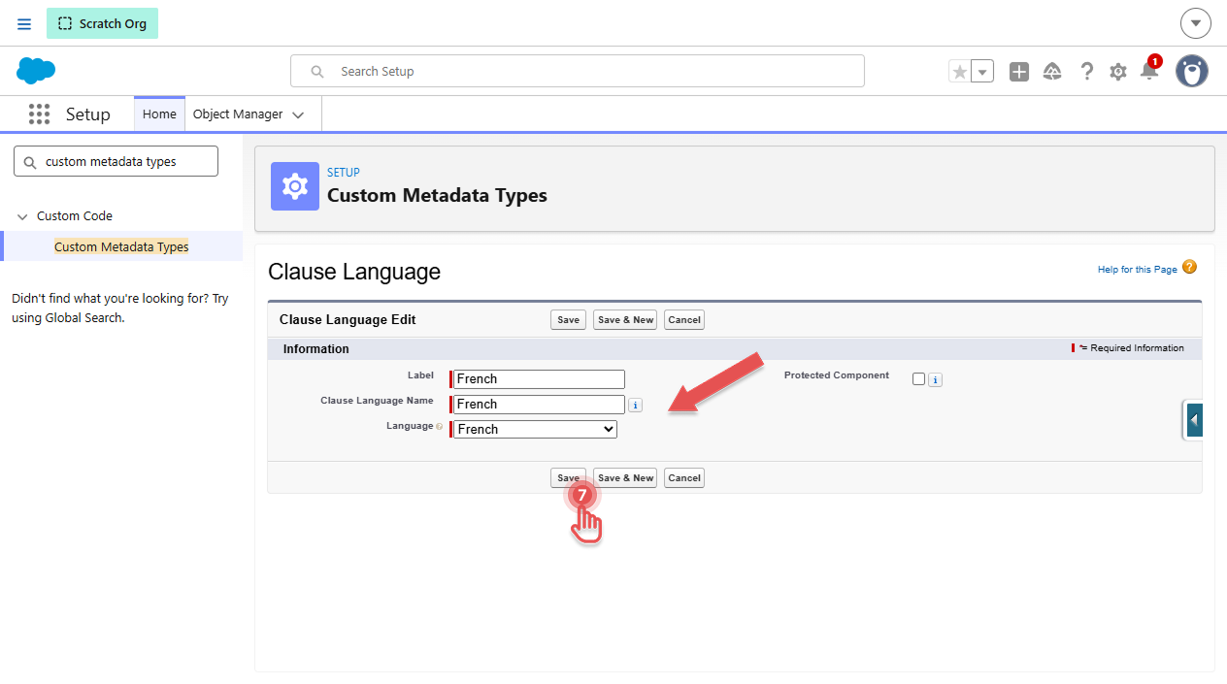Screen dimensions: 1227x684
Task: Open the App Launcher grid icon
Action: pos(39,114)
